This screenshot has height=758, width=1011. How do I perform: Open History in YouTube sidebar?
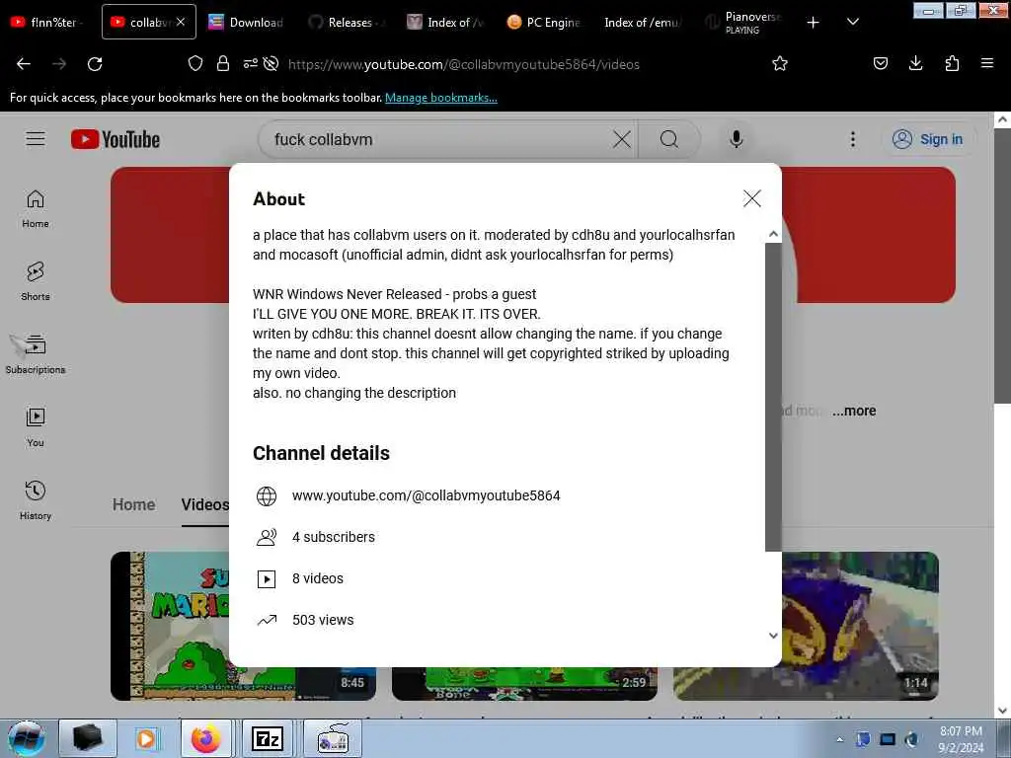coord(36,500)
